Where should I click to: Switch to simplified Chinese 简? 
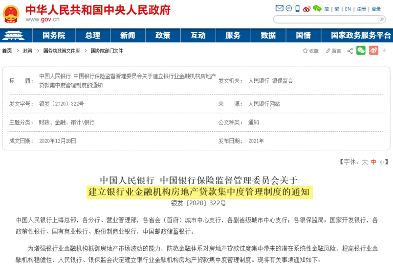pyautogui.click(x=327, y=9)
